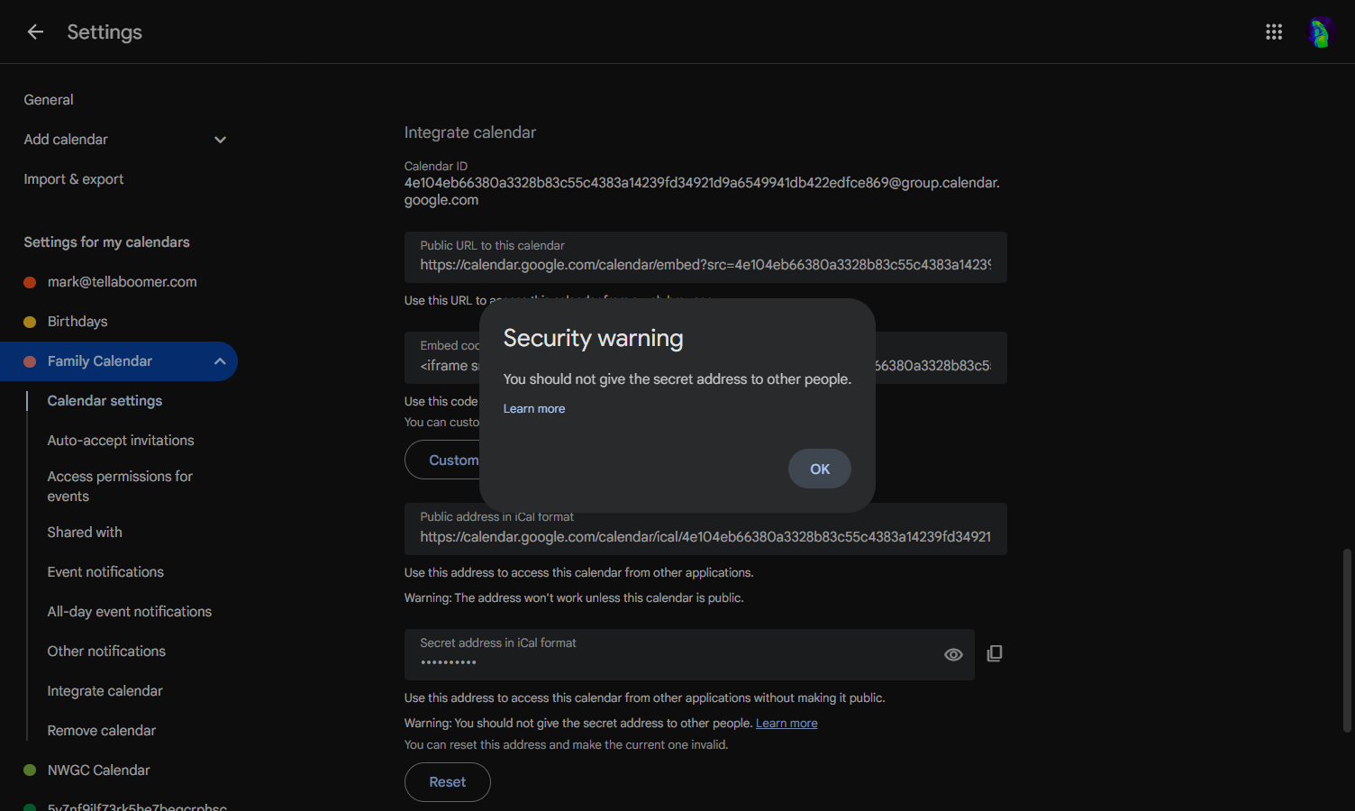1355x811 pixels.
Task: Open the Google apps grid
Action: pos(1274,32)
